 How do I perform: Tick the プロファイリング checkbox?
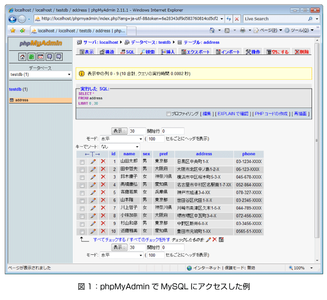pos(169,114)
